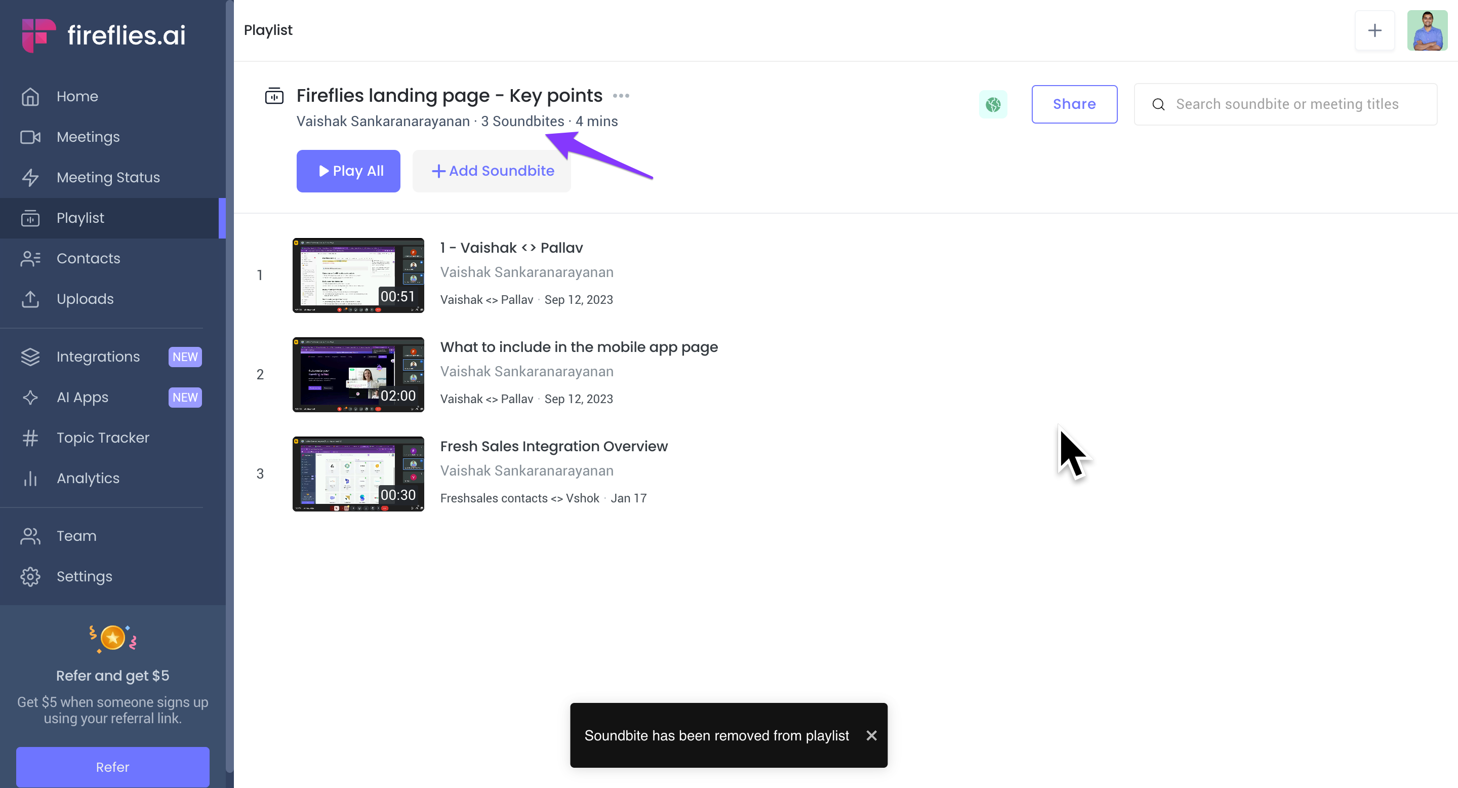Screen dimensions: 1458x788
Task: Click the Share button
Action: [x=1074, y=104]
